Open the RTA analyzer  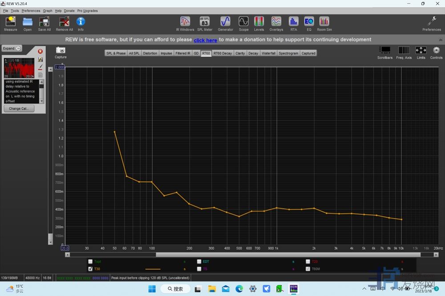click(x=293, y=23)
